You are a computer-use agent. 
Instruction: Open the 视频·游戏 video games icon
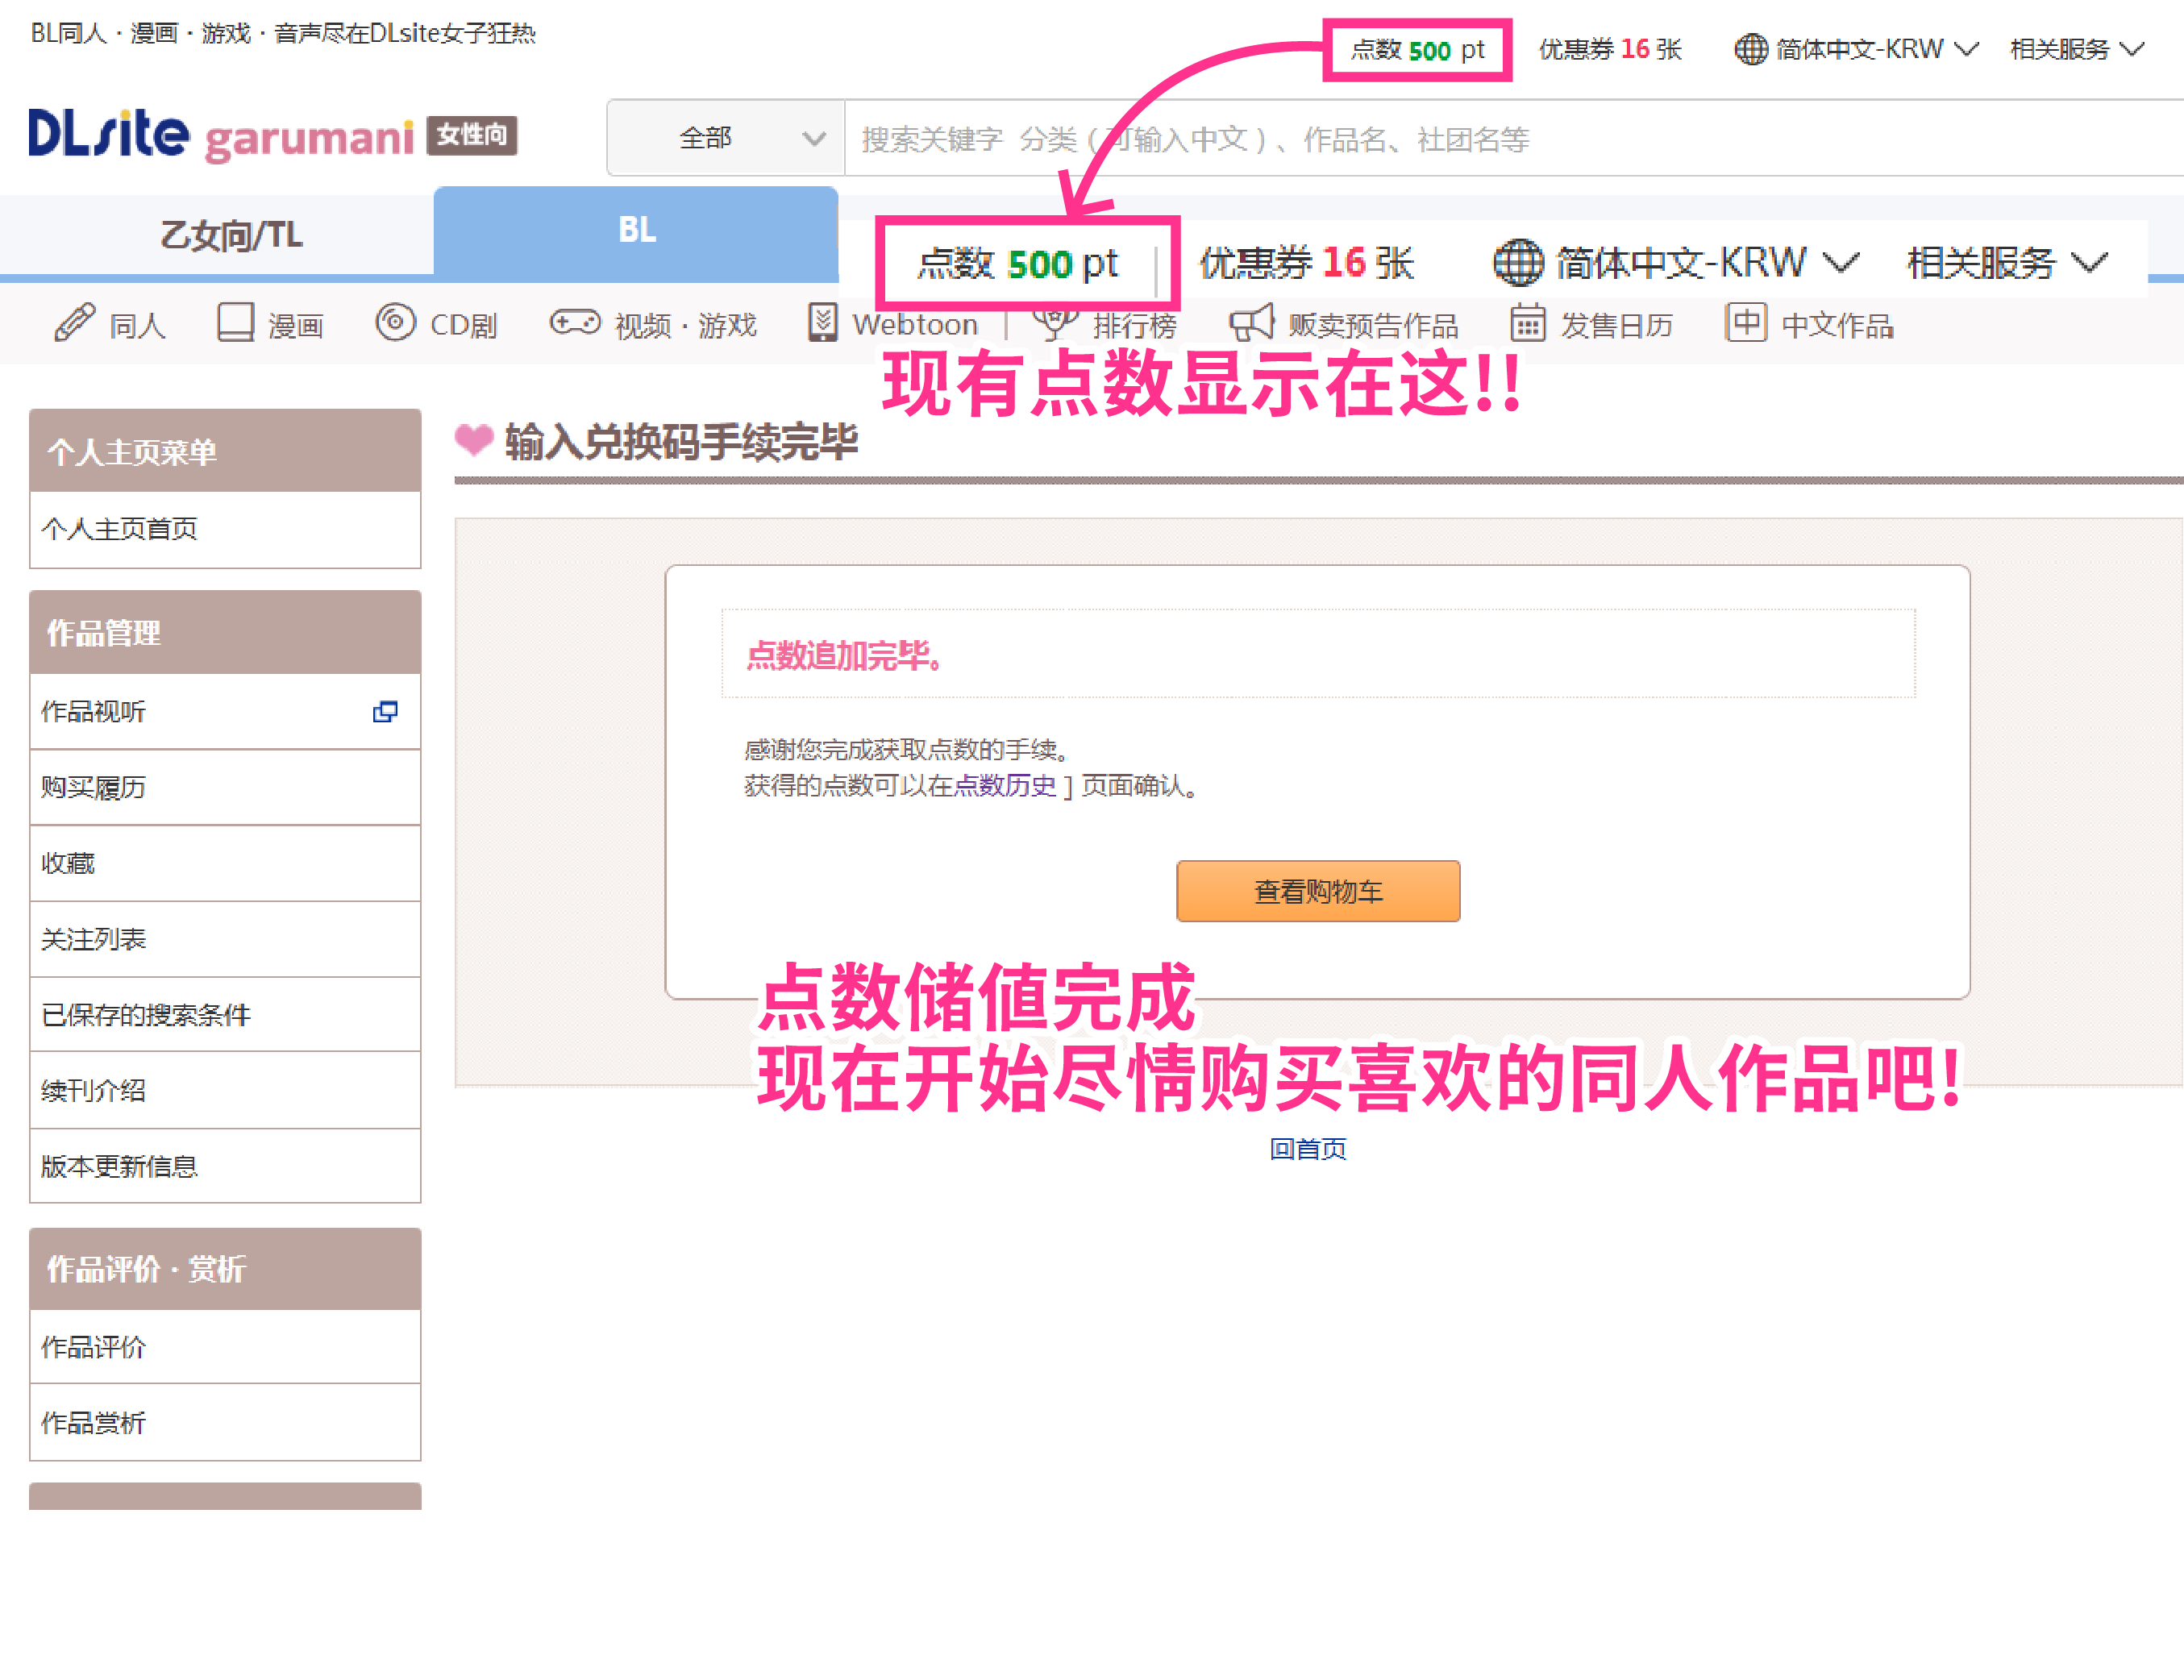click(575, 323)
